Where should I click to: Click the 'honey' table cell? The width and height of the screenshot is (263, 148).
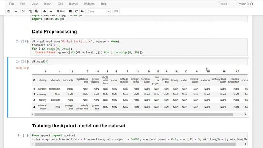(x=175, y=80)
